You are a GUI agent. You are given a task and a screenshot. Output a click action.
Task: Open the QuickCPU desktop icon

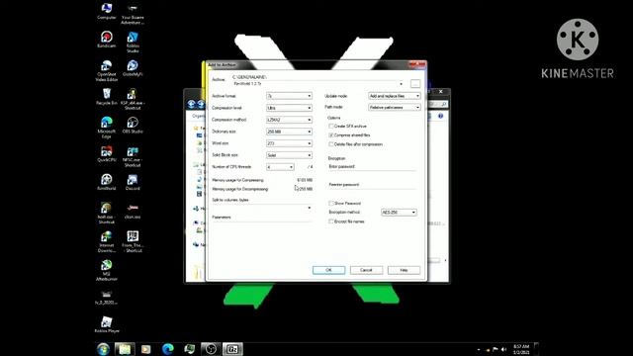107,153
